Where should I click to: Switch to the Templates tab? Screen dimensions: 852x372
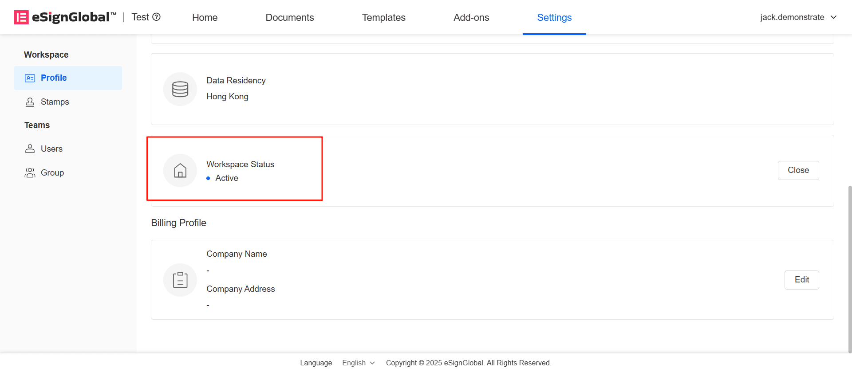tap(383, 17)
